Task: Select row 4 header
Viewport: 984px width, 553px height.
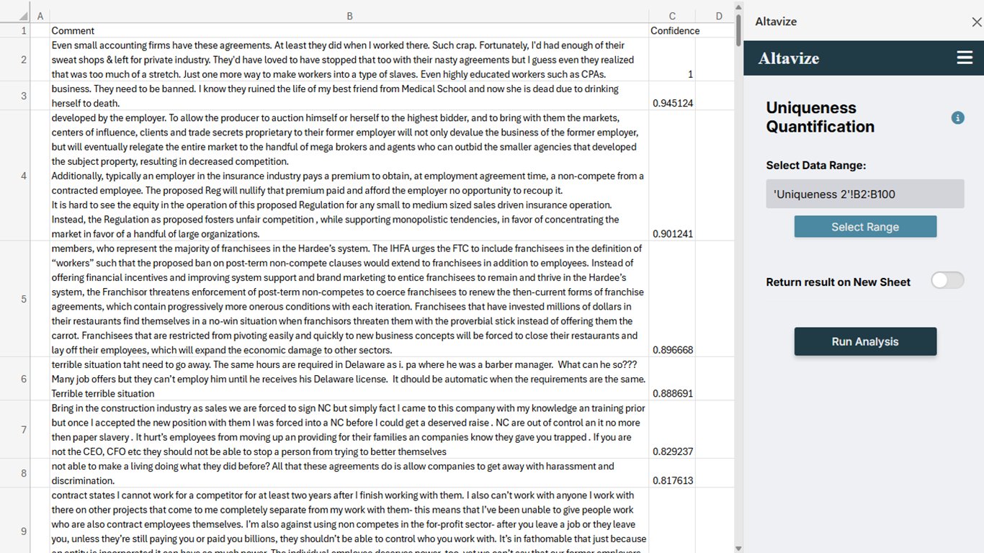Action: [24, 176]
